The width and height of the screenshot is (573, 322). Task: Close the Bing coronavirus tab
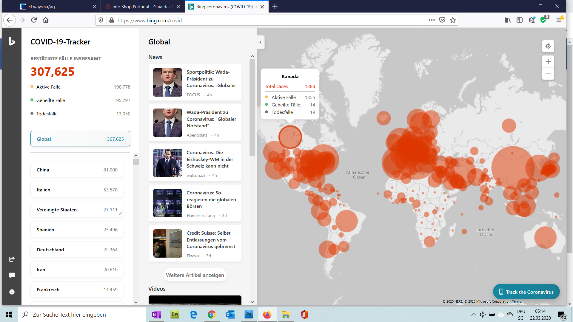[x=262, y=7]
